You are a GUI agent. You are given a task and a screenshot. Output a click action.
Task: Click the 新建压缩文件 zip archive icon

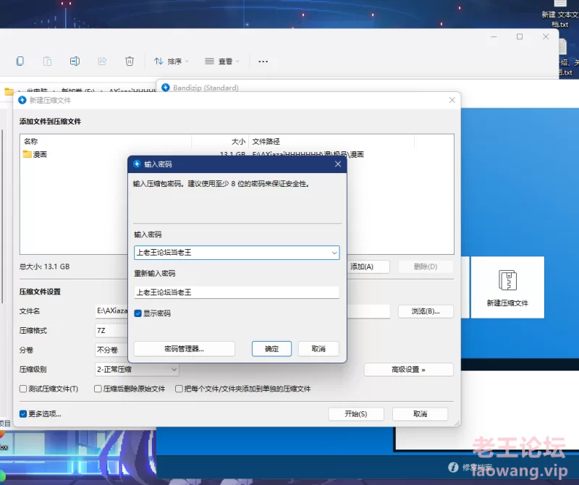pos(507,281)
